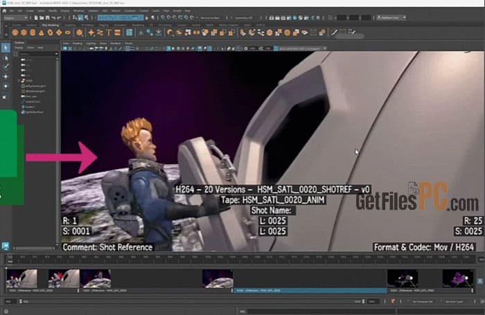Switch to the Poly Modeling shelf tab
The image size is (485, 315).
[50, 25]
